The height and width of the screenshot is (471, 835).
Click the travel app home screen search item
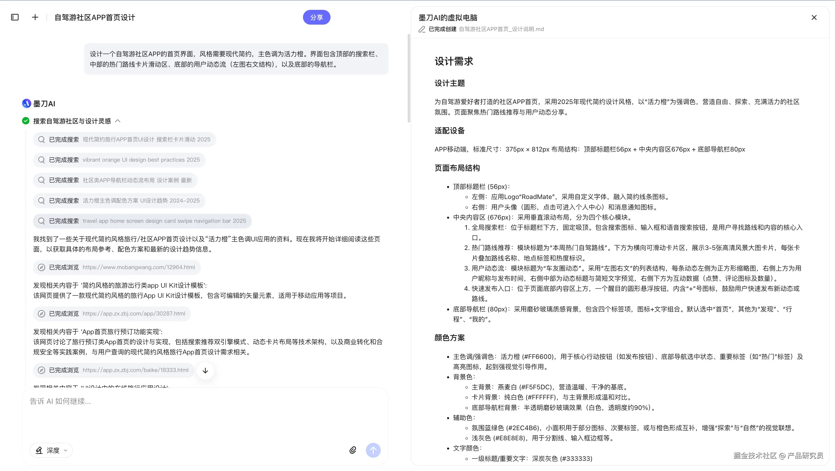click(x=142, y=221)
